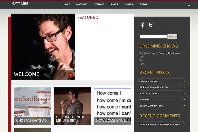The width and height of the screenshot is (198, 132).
Task: Open the Videos menu item
Action: 143,4
